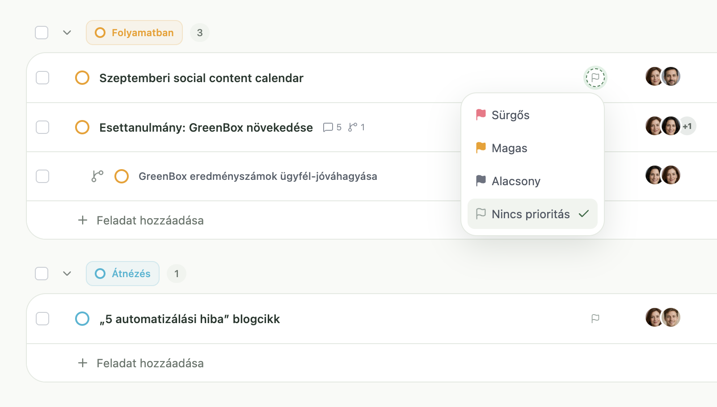The image size is (717, 407).
Task: Click orange status circle of GreenBox eredményszámok subtask
Action: [122, 176]
